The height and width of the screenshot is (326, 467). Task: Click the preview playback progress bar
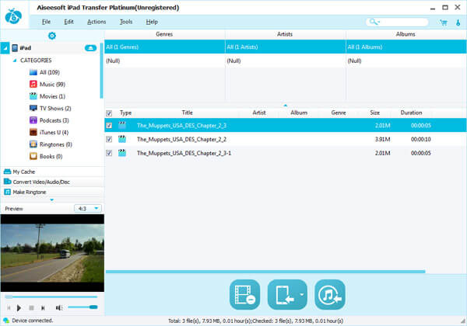[x=51, y=297]
